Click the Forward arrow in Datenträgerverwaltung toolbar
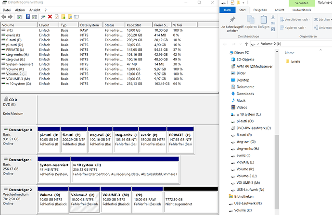332x215 pixels. (x=10, y=17)
